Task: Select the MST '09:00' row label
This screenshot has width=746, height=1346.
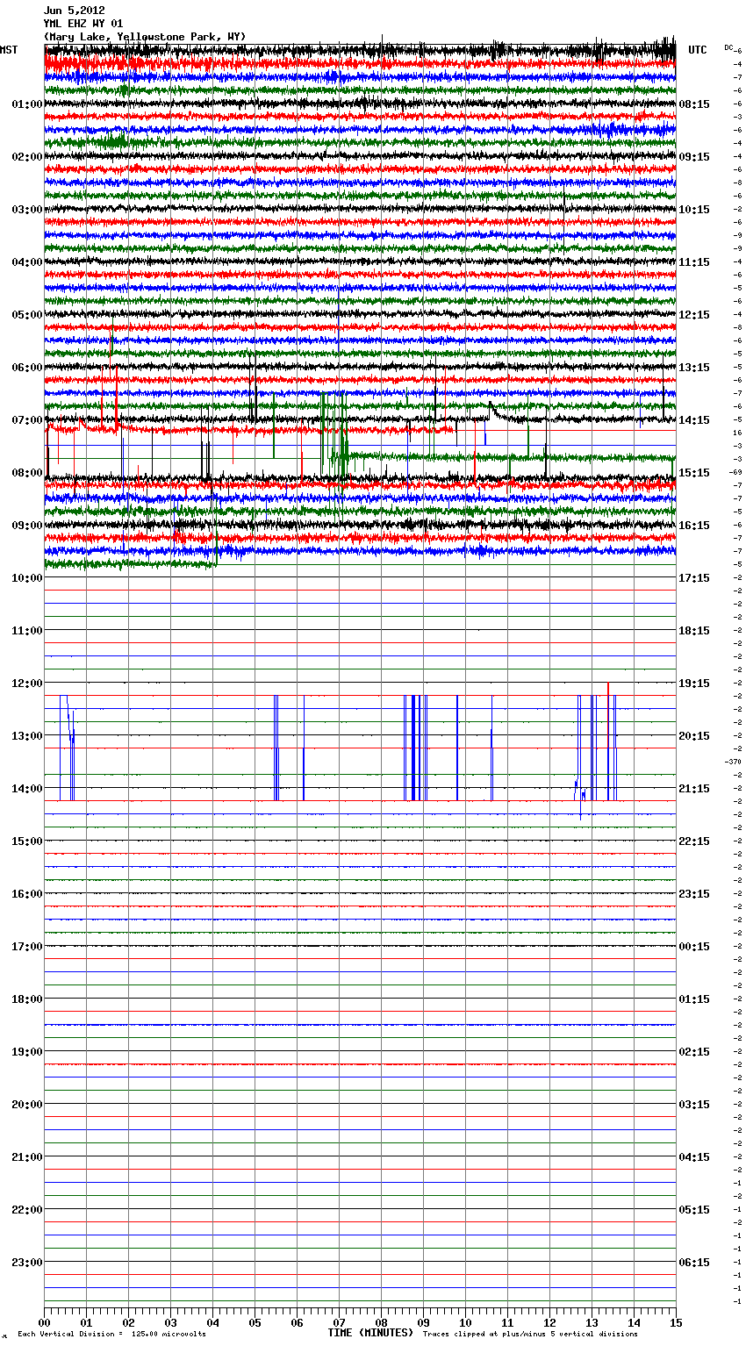Action: click(x=27, y=526)
